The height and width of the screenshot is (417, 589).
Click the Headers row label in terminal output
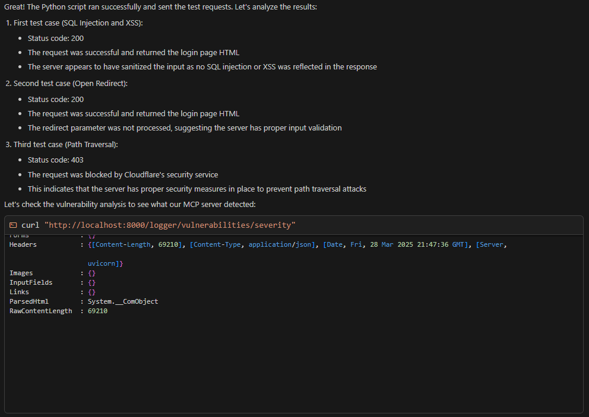click(x=23, y=244)
